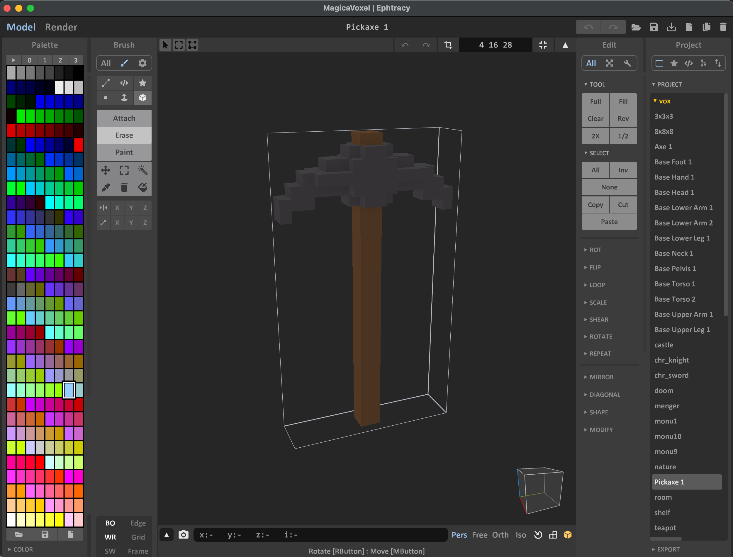Click the Clear button
This screenshot has height=557, width=733.
pos(595,118)
